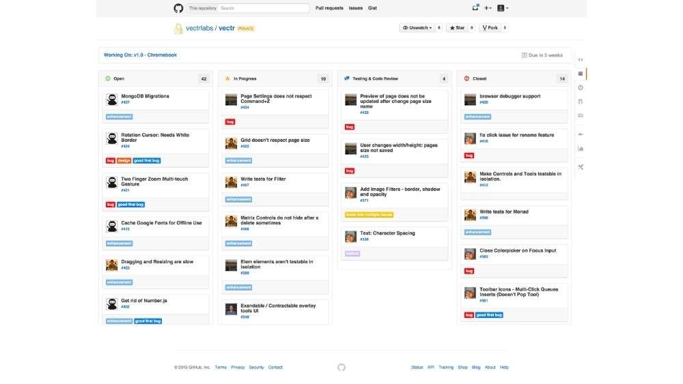Screen dimensions: 683x384
Task: Open Make Controls and Tools testable card
Action: tap(520, 176)
